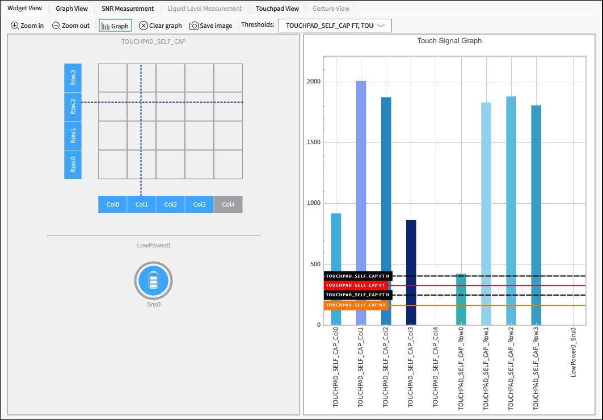603x420 pixels.
Task: Open the Thresholds dropdown list
Action: point(335,26)
